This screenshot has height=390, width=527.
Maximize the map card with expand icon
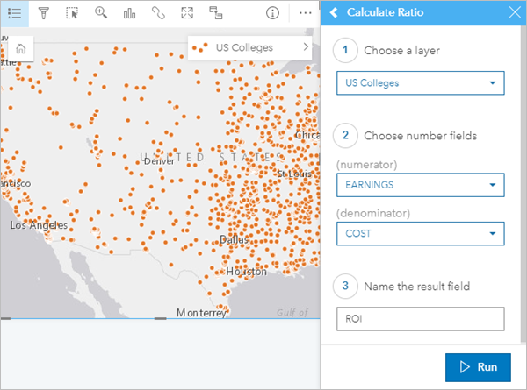tap(187, 13)
